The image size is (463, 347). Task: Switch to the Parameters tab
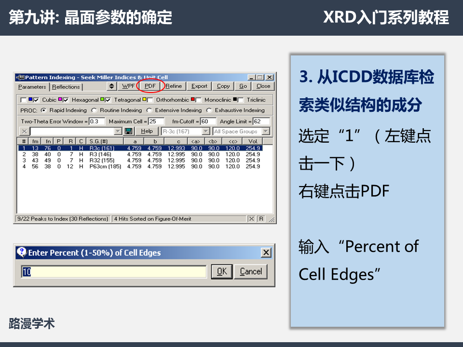32,87
